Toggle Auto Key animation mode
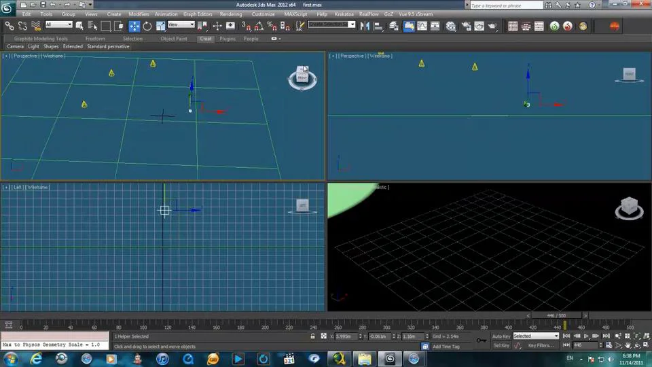Image resolution: width=652 pixels, height=367 pixels. 501,336
